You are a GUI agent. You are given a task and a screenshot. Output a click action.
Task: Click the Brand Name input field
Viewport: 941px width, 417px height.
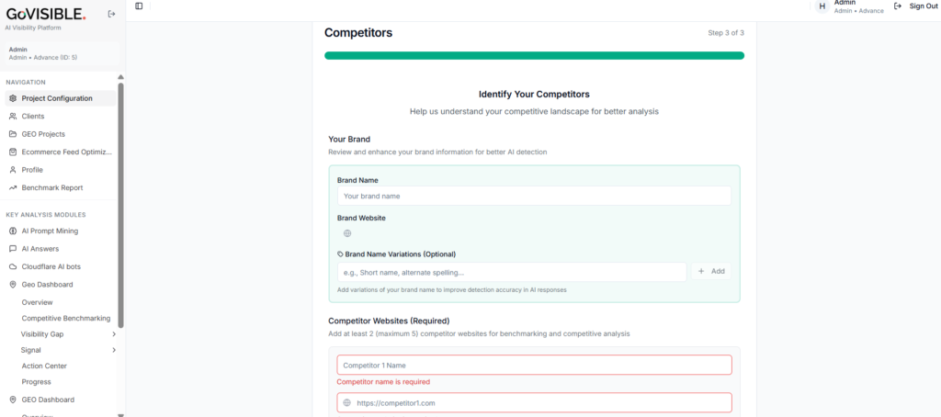tap(534, 196)
